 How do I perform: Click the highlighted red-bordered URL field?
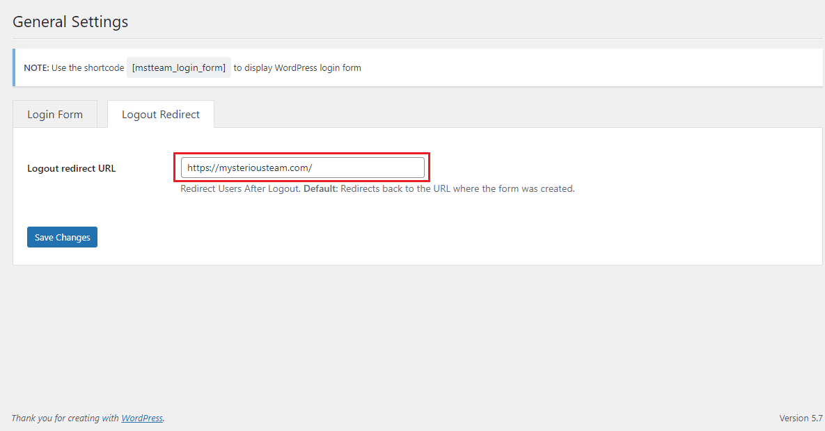[301, 167]
